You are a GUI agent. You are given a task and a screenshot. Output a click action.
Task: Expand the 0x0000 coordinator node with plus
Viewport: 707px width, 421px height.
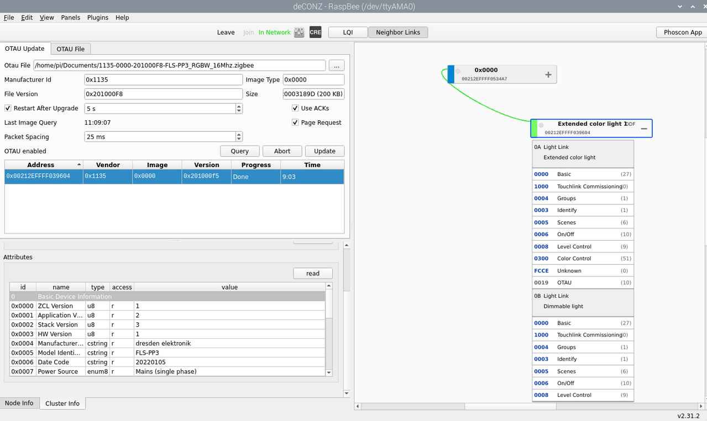pyautogui.click(x=548, y=74)
